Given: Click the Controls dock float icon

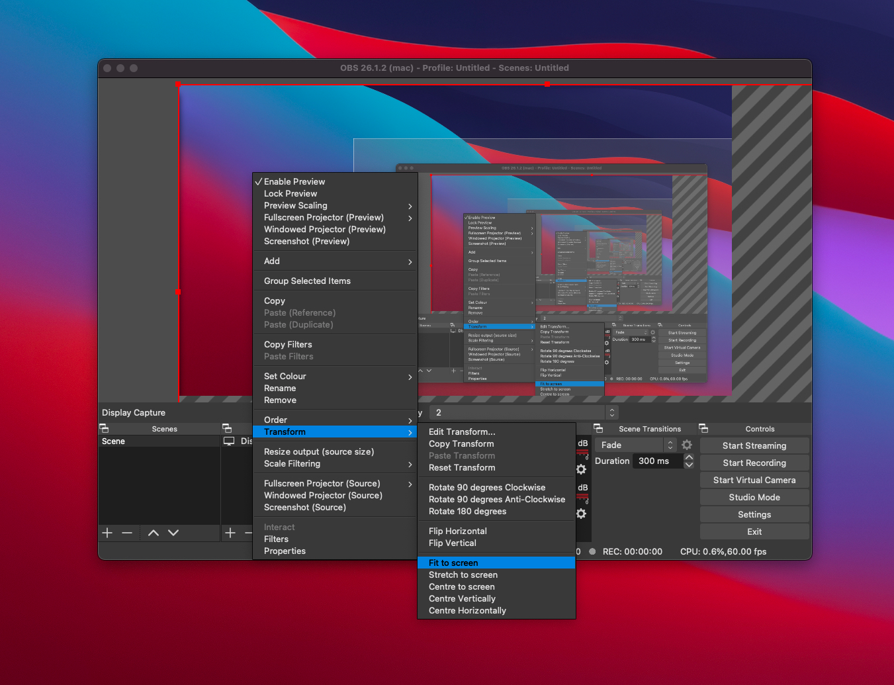Looking at the screenshot, I should tap(703, 429).
